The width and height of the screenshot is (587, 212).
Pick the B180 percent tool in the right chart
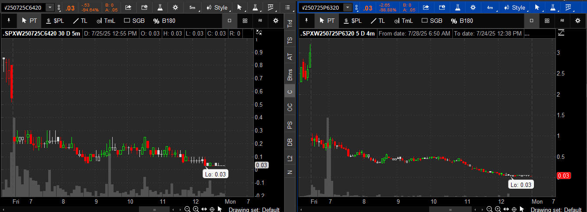pyautogui.click(x=462, y=21)
